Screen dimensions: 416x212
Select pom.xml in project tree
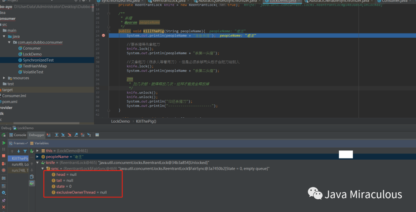click(10, 102)
